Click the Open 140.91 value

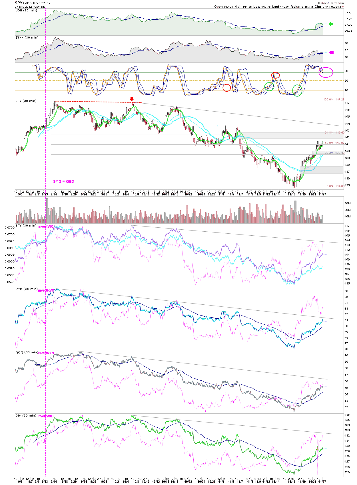(224, 7)
